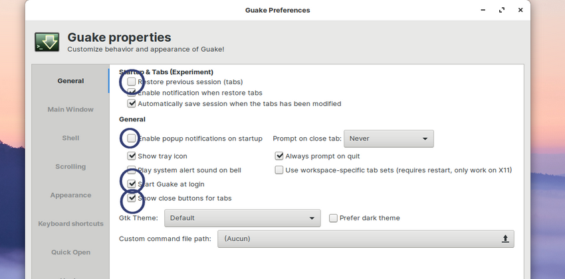Enable Prefer dark theme checkbox
The width and height of the screenshot is (565, 279).
pyautogui.click(x=334, y=218)
